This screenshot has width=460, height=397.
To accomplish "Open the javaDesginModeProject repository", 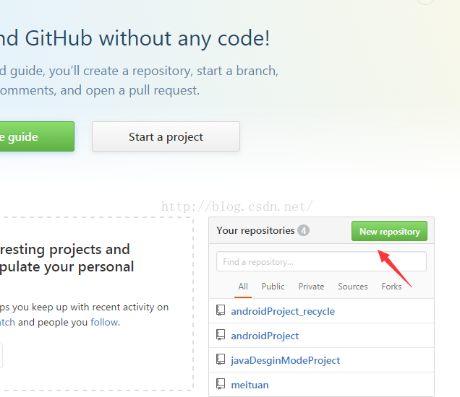I will click(x=286, y=360).
